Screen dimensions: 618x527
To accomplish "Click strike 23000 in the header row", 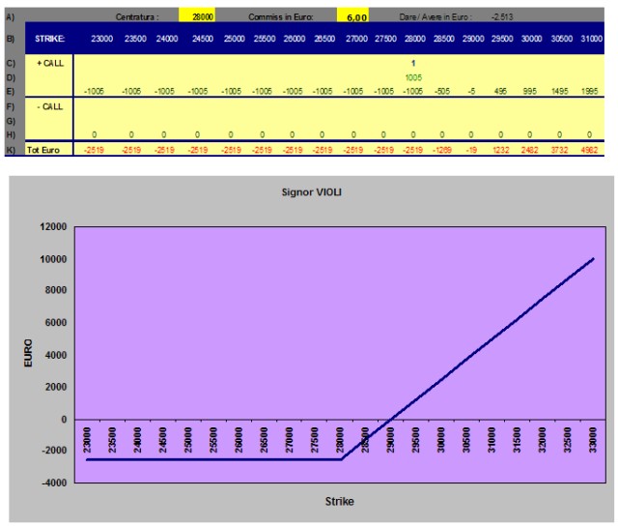I will pyautogui.click(x=100, y=40).
